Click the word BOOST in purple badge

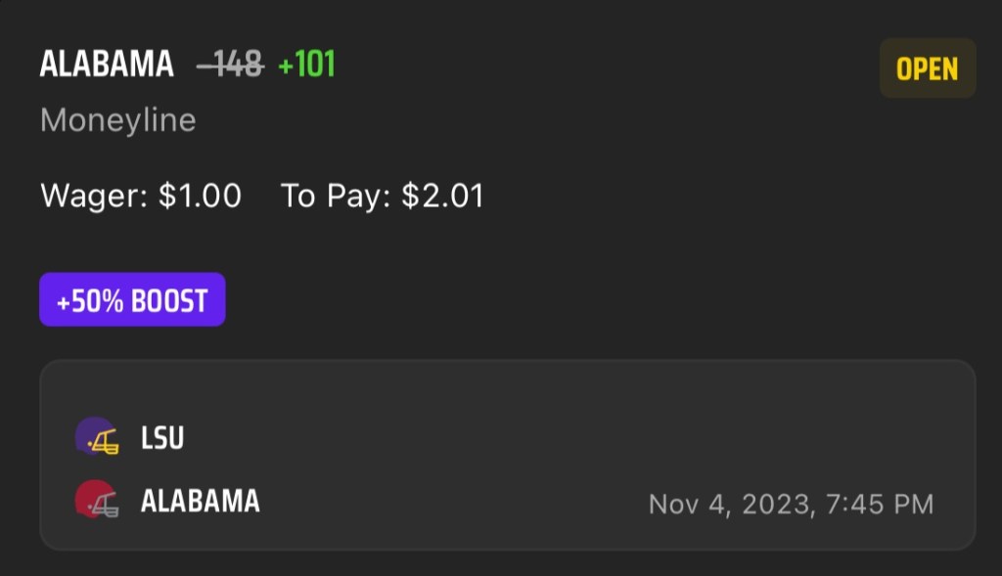(170, 300)
